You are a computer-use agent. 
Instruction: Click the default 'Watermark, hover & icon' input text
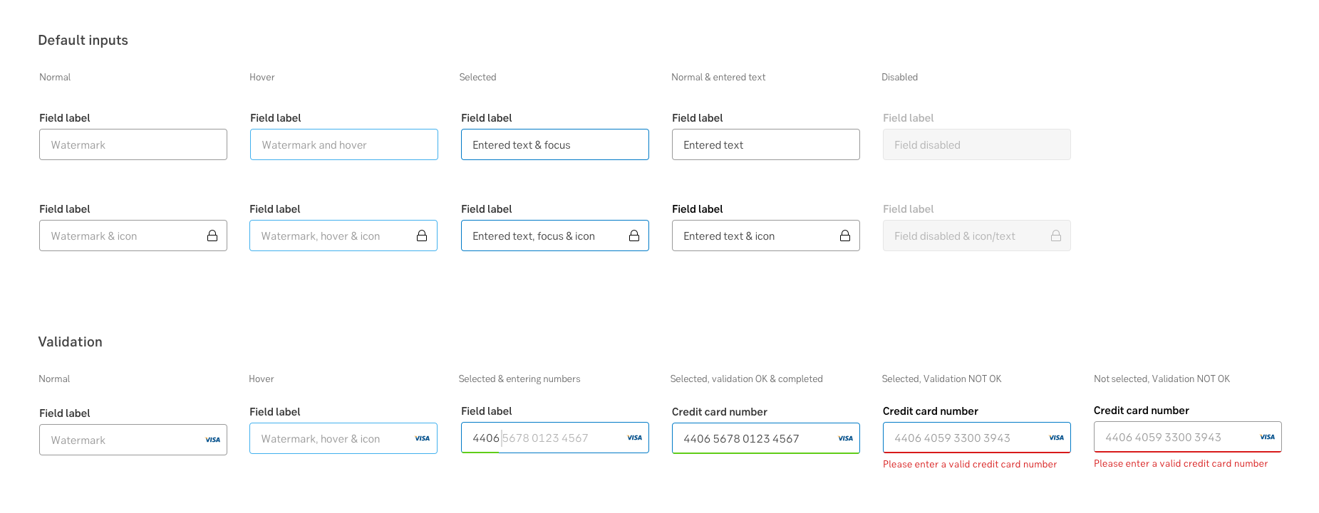(320, 236)
